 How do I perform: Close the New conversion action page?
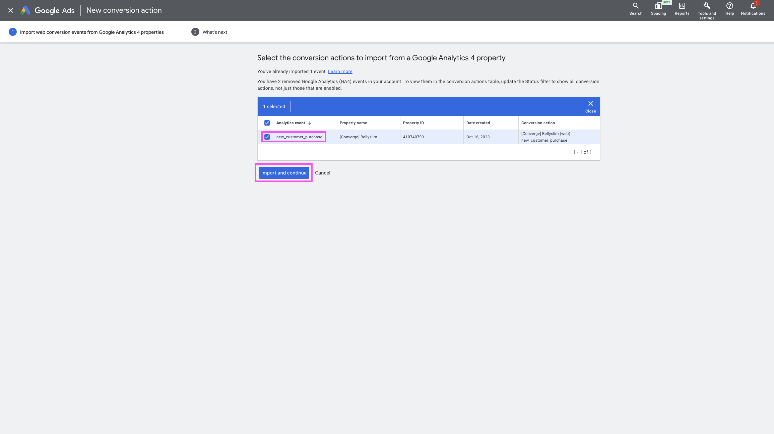click(11, 10)
